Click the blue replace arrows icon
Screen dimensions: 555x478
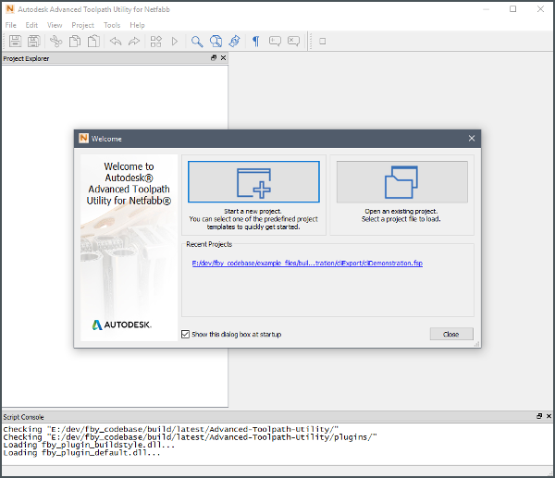234,42
